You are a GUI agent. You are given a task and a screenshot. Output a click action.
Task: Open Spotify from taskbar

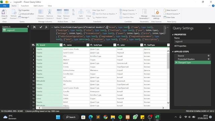click(x=120, y=117)
